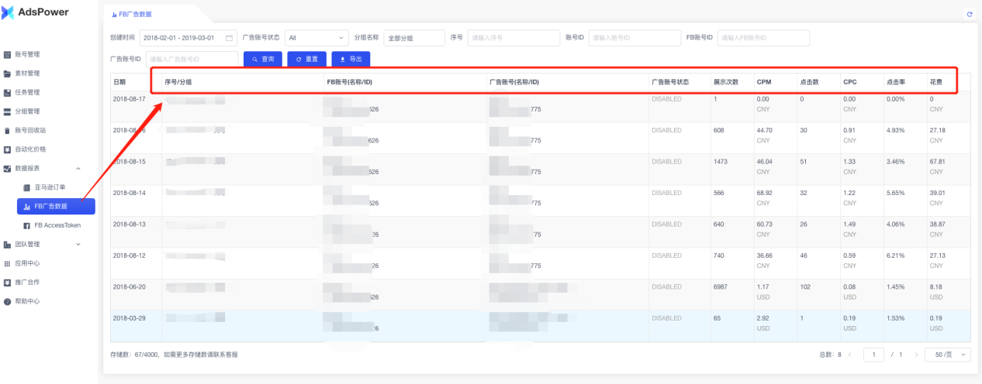982x384 pixels.
Task: Click the 素材管理 folder icon
Action: pos(8,74)
